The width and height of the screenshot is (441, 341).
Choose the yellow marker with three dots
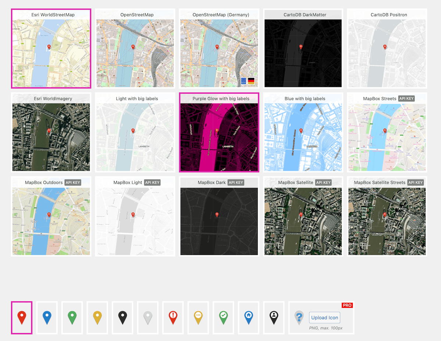pyautogui.click(x=198, y=317)
